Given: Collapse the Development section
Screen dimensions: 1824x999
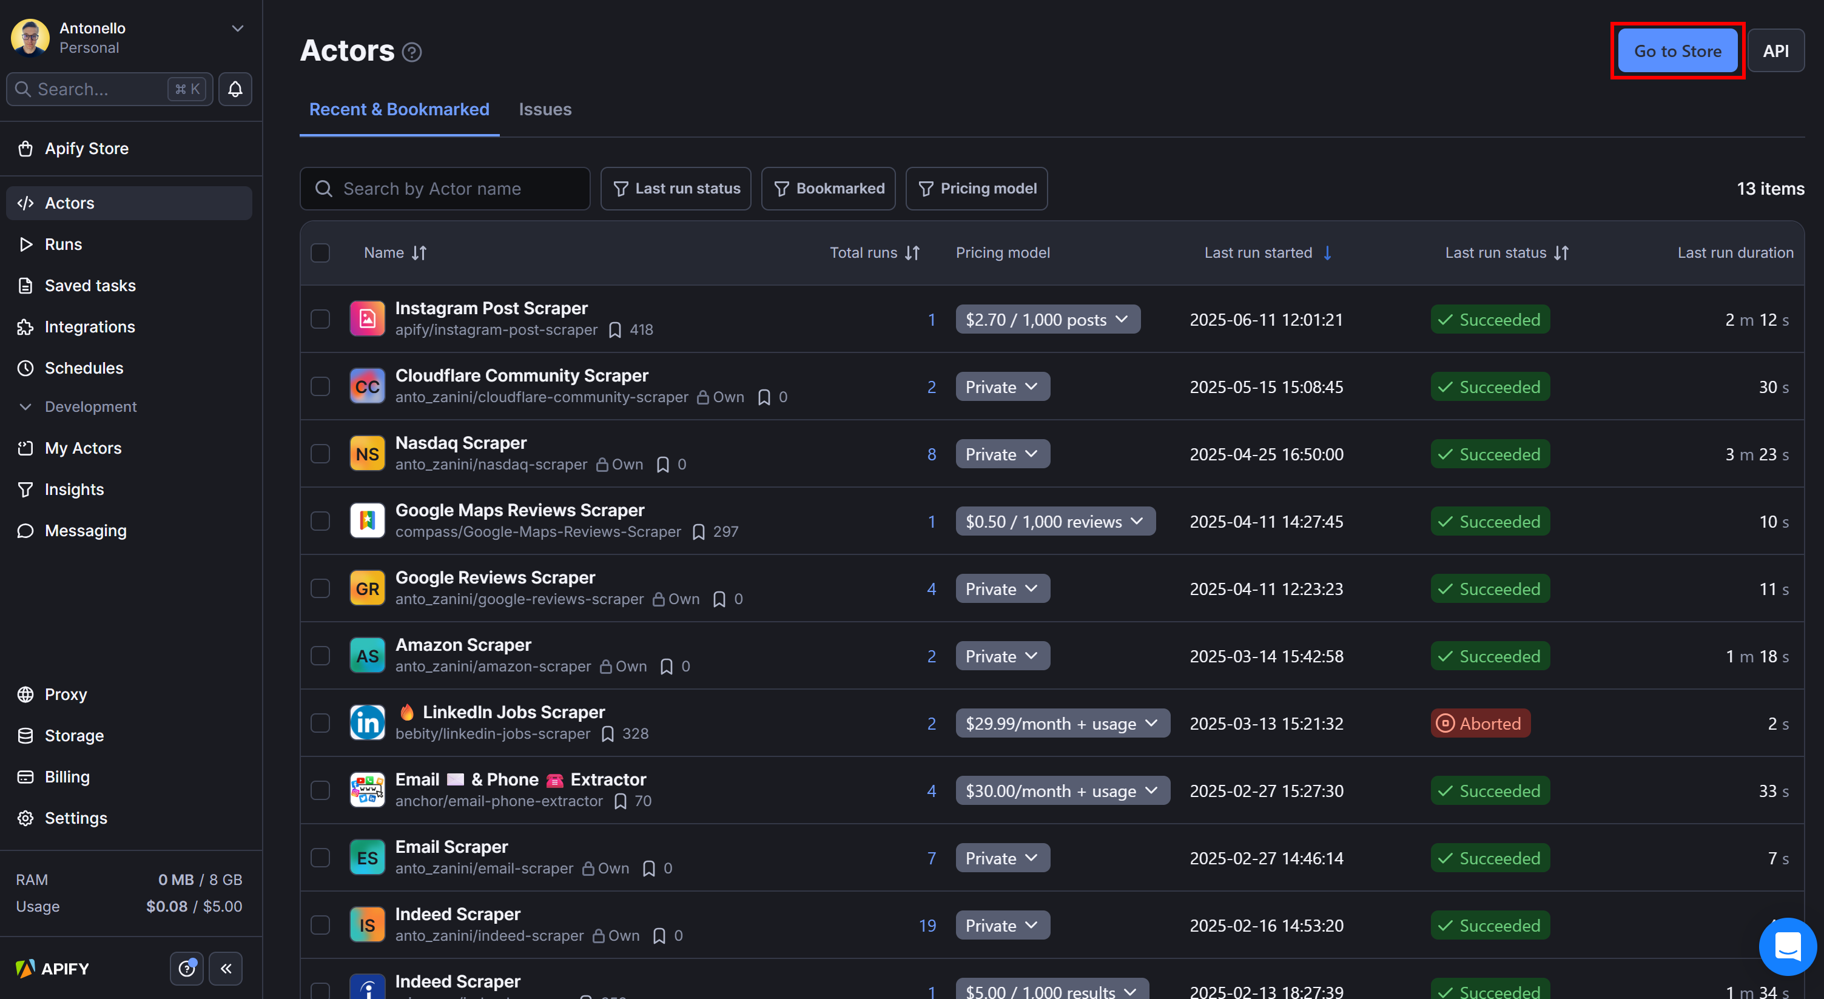Looking at the screenshot, I should tap(26, 406).
